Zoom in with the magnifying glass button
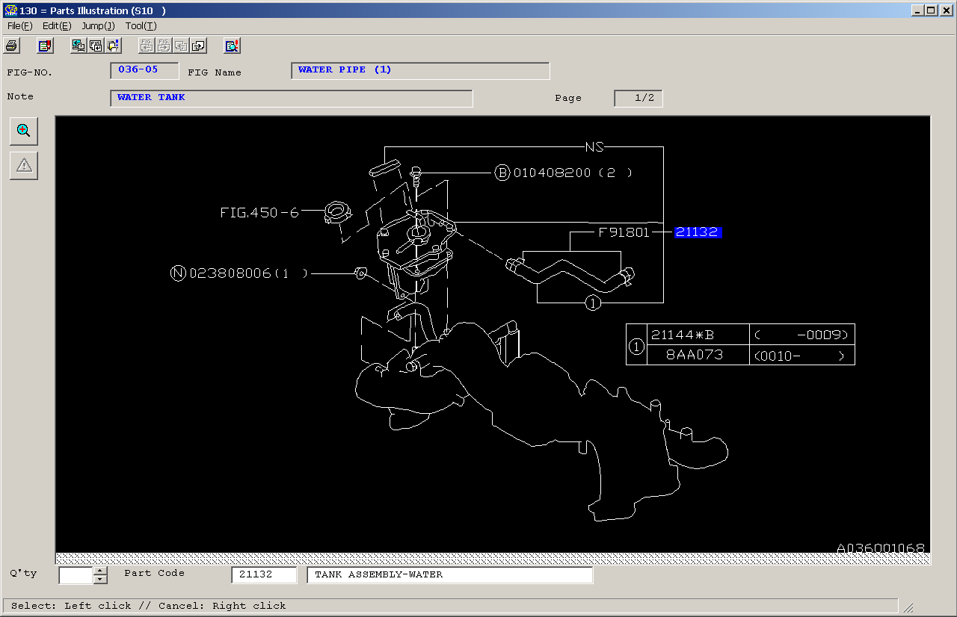 tap(24, 131)
